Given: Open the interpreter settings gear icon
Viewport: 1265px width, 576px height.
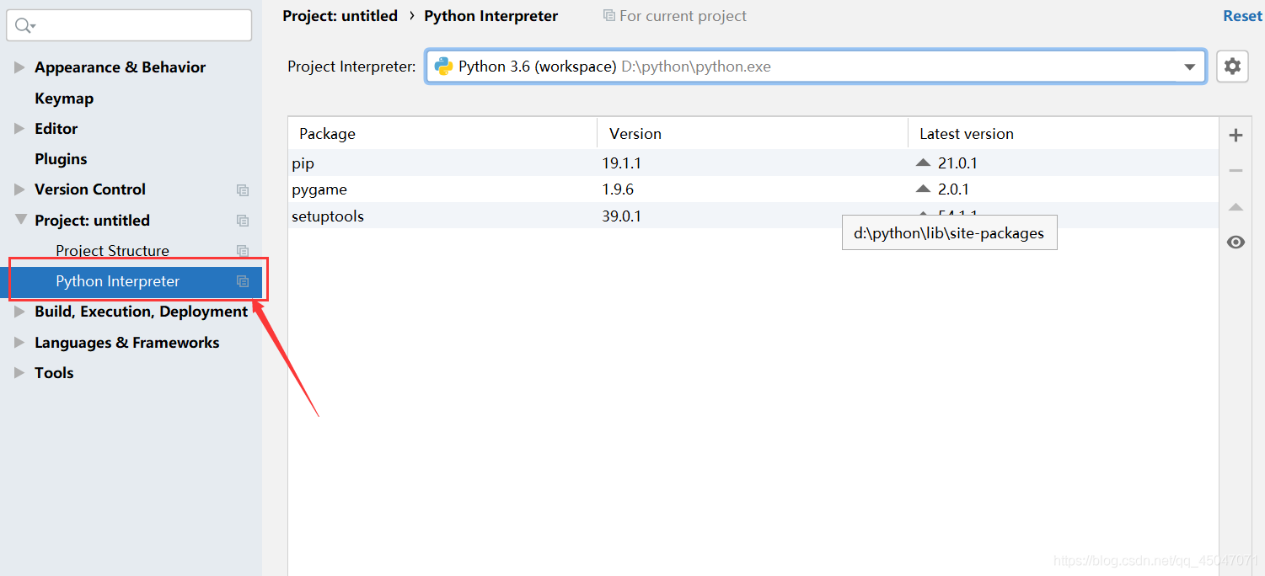Looking at the screenshot, I should (1232, 66).
